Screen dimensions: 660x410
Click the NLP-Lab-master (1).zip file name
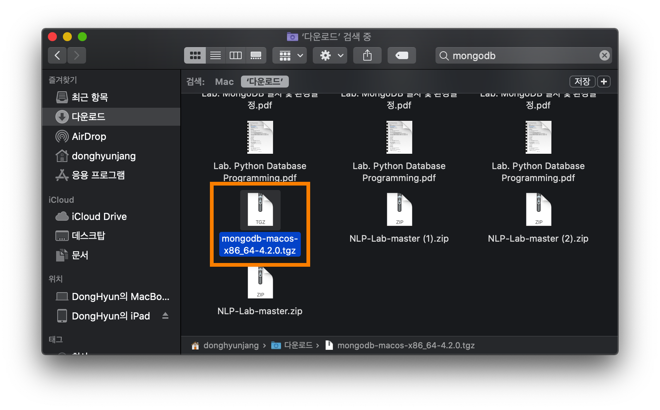click(399, 239)
